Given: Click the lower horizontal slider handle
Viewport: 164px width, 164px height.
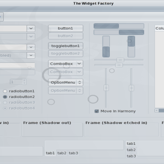Looking at the screenshot, I should (x=119, y=65).
